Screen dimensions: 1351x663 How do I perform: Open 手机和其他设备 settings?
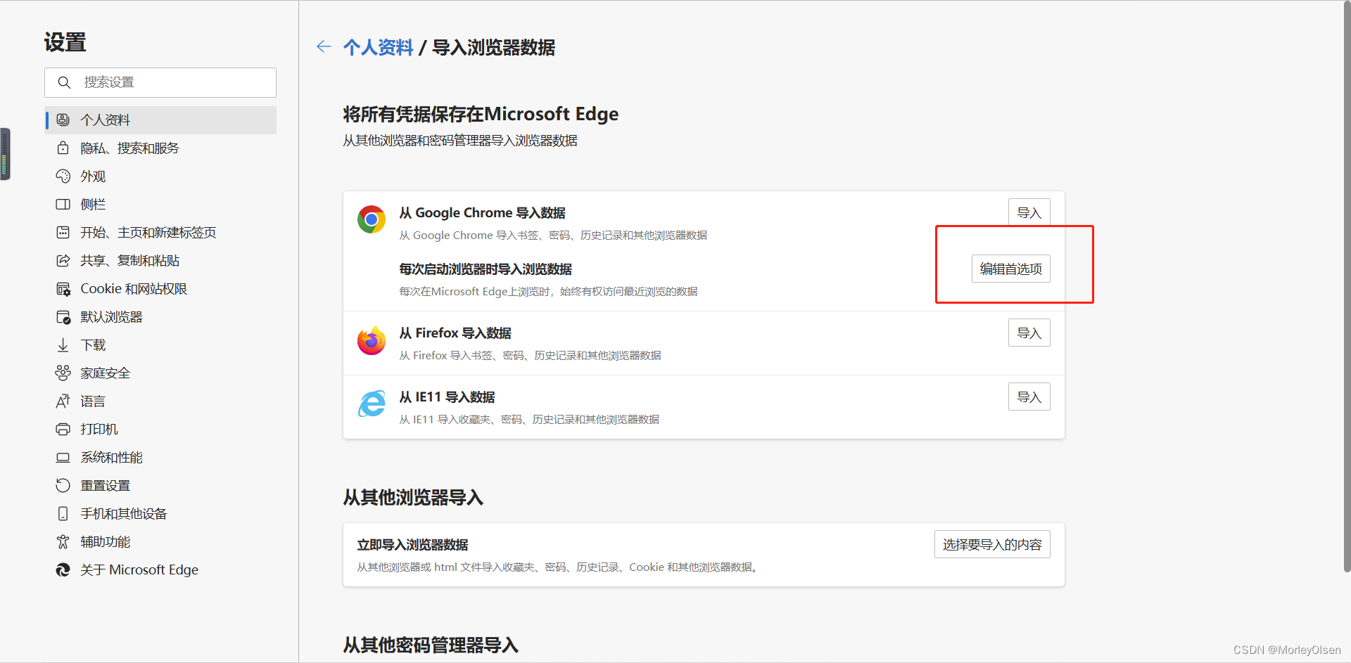[160, 513]
